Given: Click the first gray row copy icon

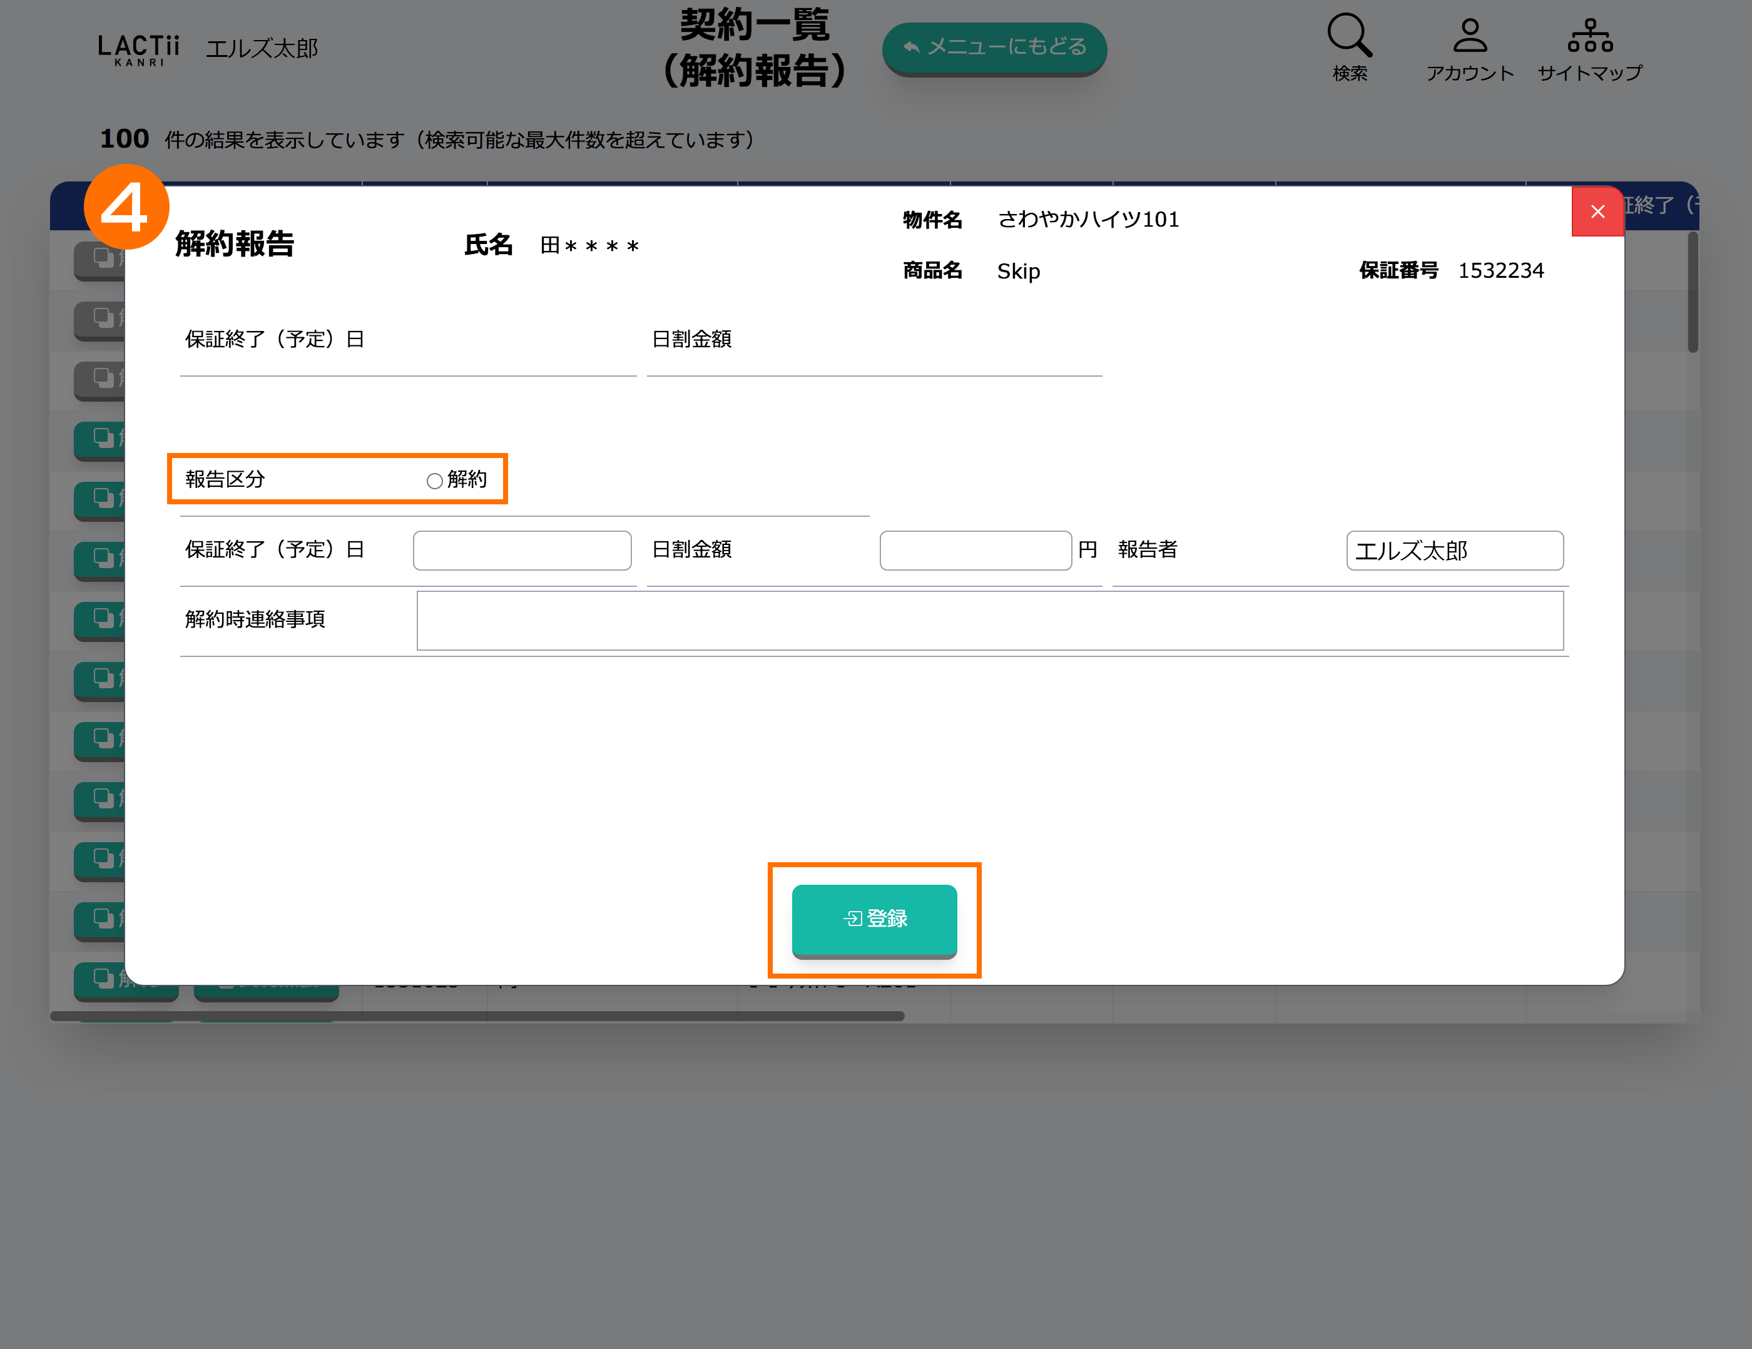Looking at the screenshot, I should [x=103, y=257].
